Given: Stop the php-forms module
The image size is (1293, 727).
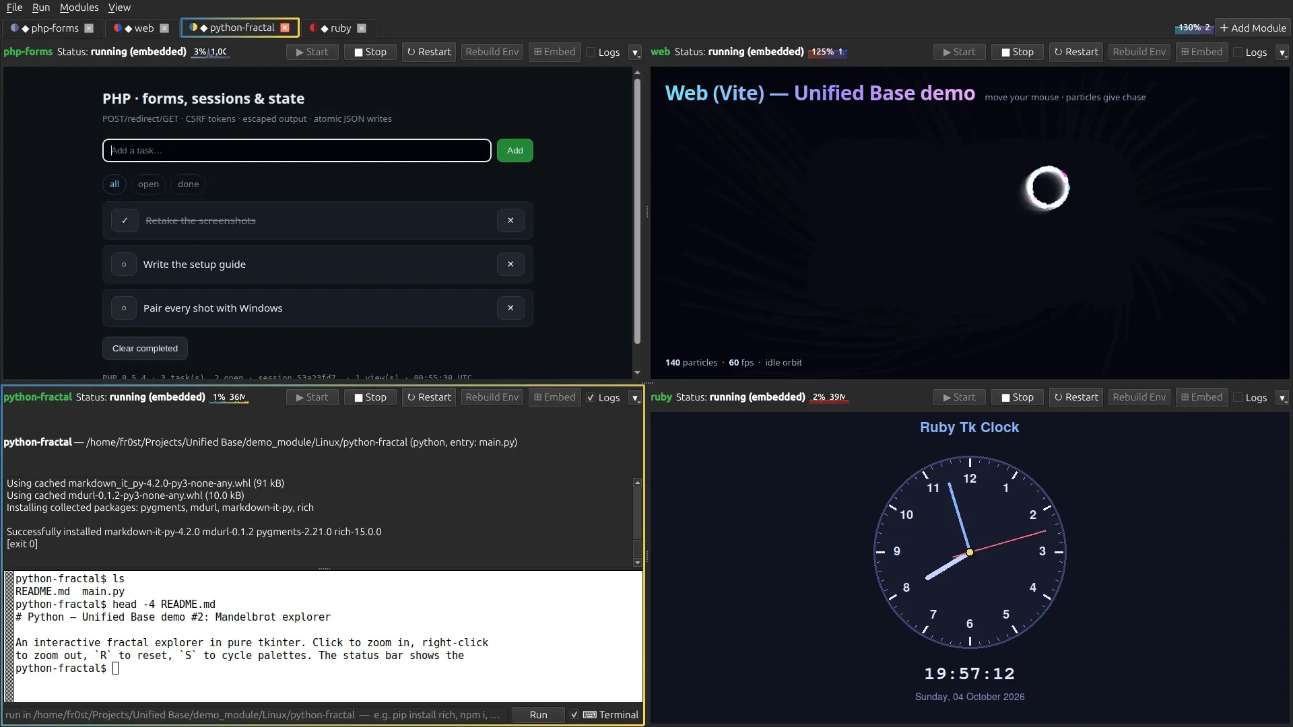Looking at the screenshot, I should (x=370, y=52).
